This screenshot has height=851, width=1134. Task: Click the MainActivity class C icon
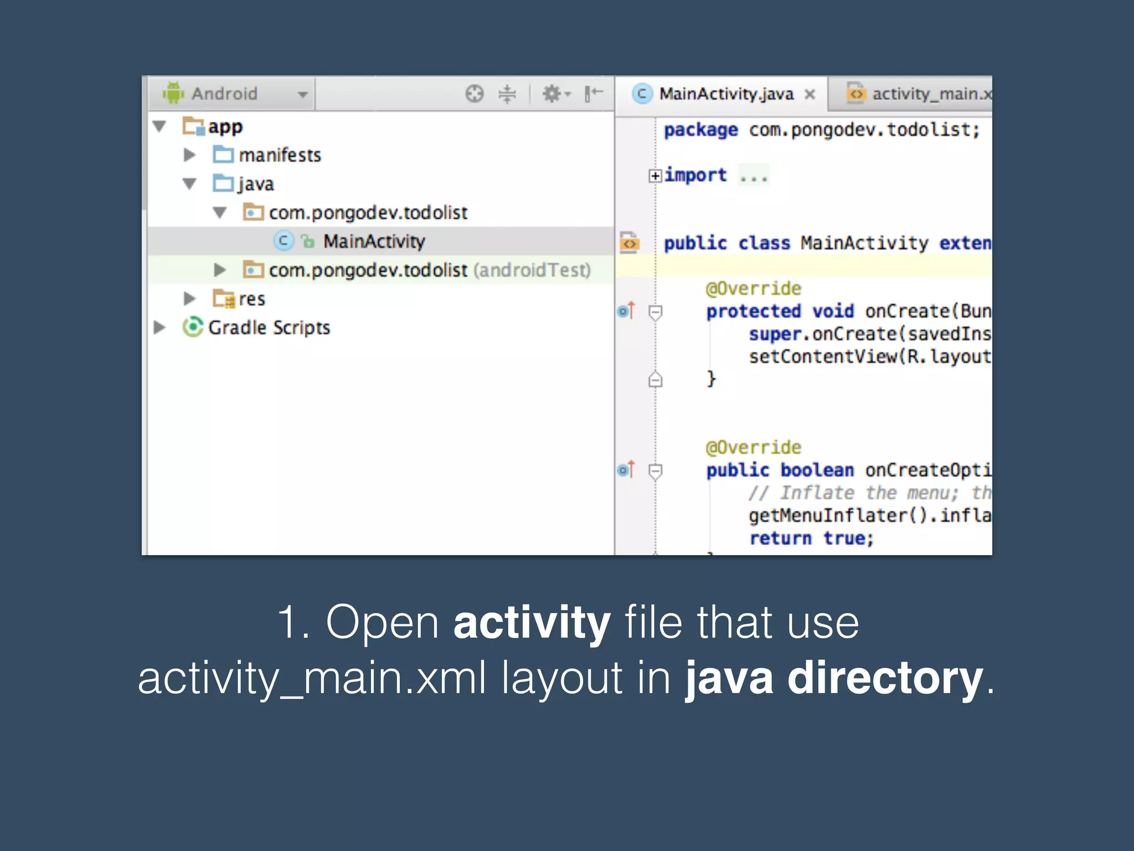click(x=283, y=241)
